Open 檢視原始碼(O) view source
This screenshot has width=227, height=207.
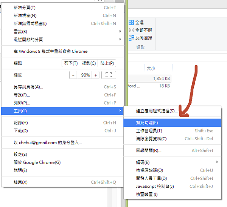click(x=173, y=170)
